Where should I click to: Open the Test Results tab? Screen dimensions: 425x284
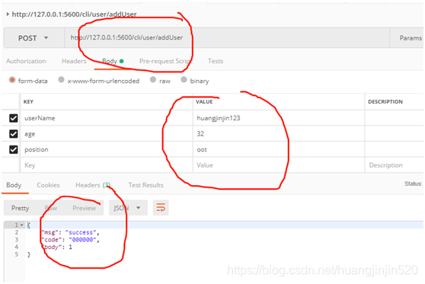tap(145, 185)
